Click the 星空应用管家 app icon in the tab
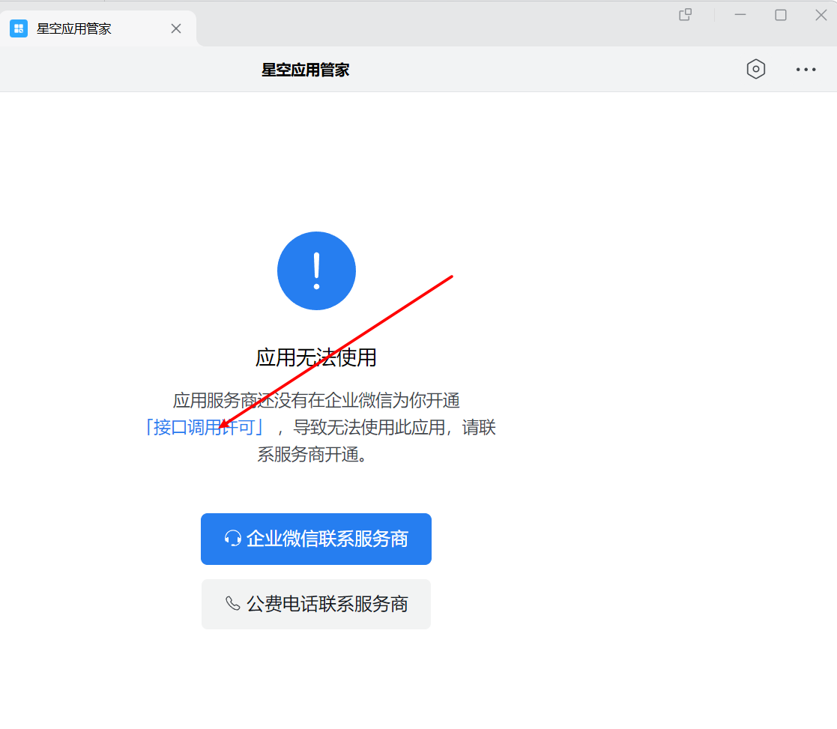This screenshot has height=729, width=837. (19, 28)
